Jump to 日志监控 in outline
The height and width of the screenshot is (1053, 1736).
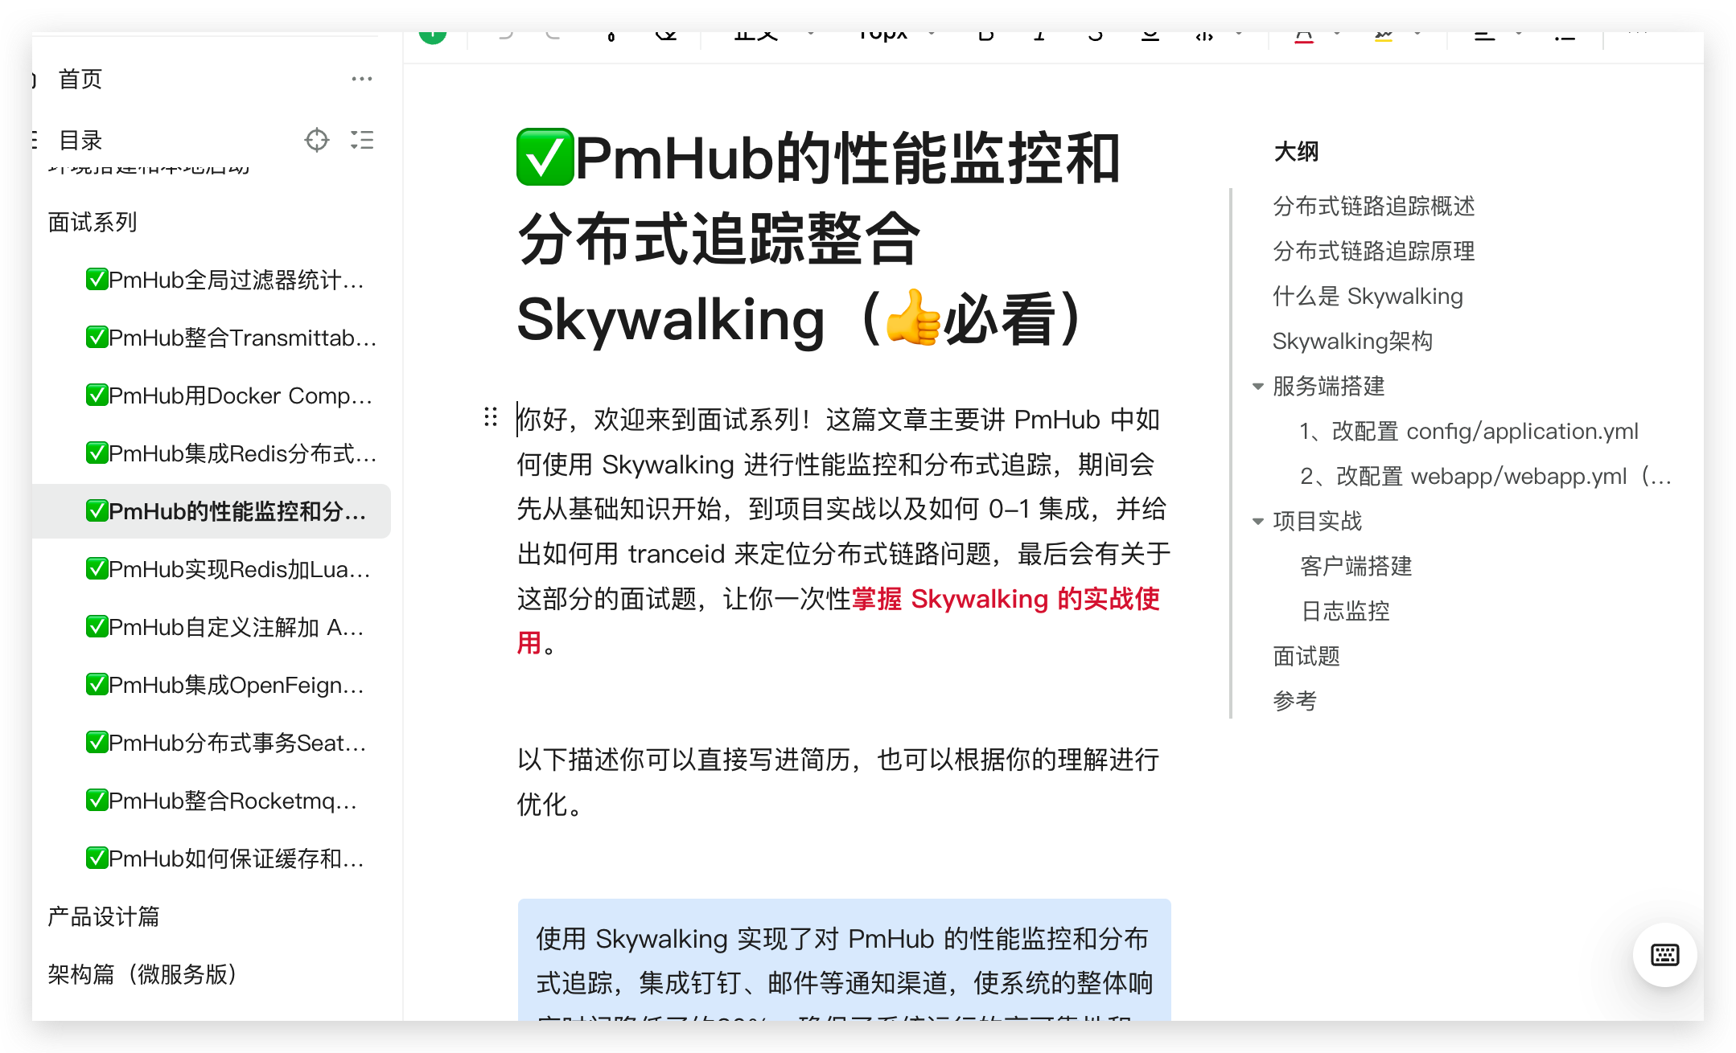1345,612
